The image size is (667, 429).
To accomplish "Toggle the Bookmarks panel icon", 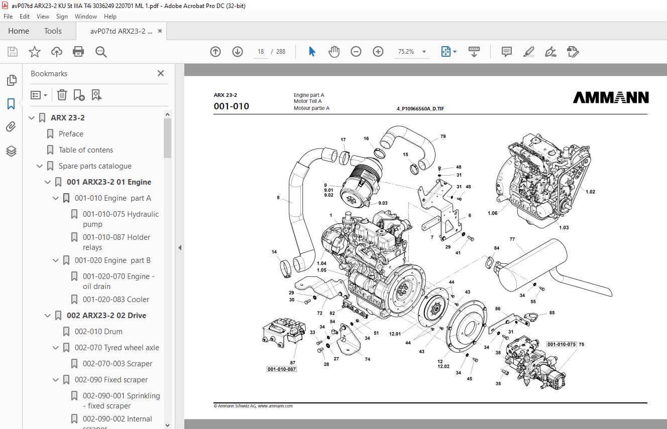I will pyautogui.click(x=11, y=104).
